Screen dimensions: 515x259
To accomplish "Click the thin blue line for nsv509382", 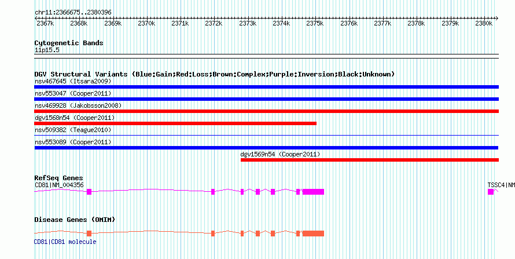I will 266,135.
